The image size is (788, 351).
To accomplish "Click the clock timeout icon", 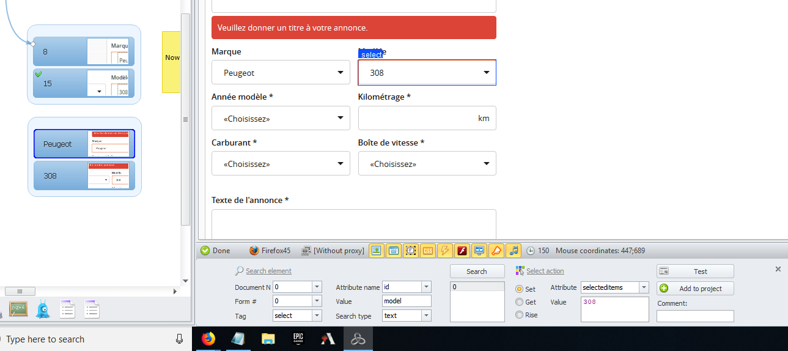I will (531, 251).
